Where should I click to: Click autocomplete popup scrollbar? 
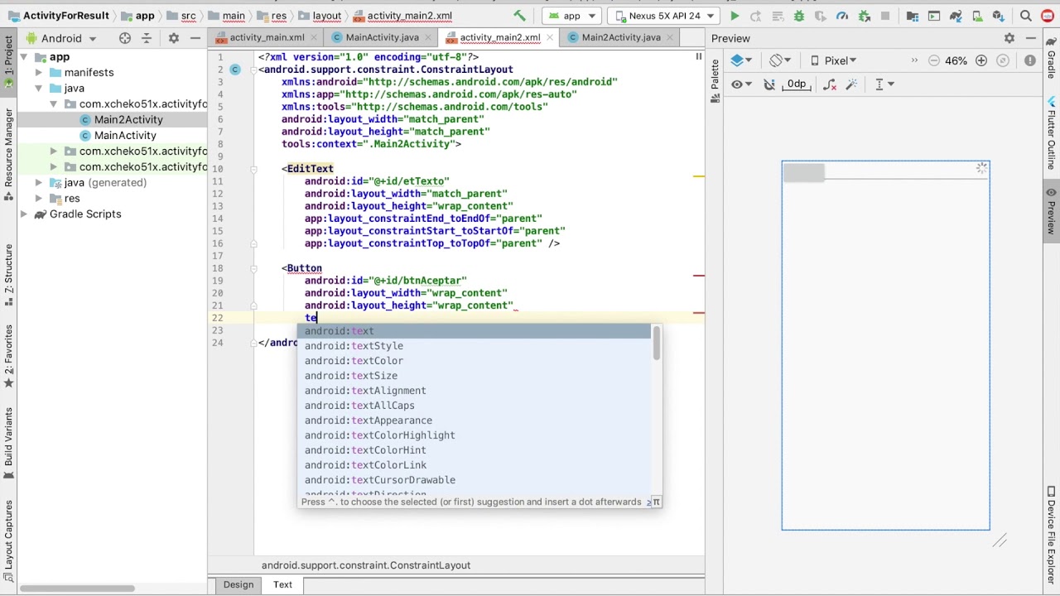pos(657,344)
